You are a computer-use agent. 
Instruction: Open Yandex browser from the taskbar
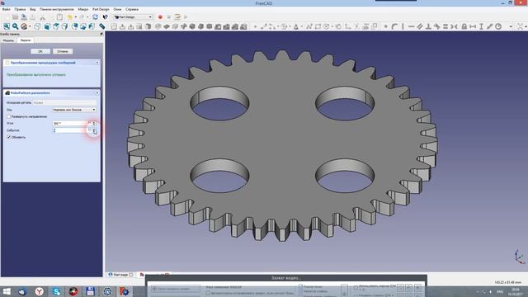[x=40, y=291]
